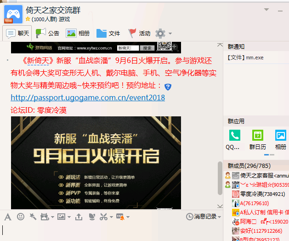Select member 安好(1127912266)
Screen dimensions: 289x241
pos(257,231)
